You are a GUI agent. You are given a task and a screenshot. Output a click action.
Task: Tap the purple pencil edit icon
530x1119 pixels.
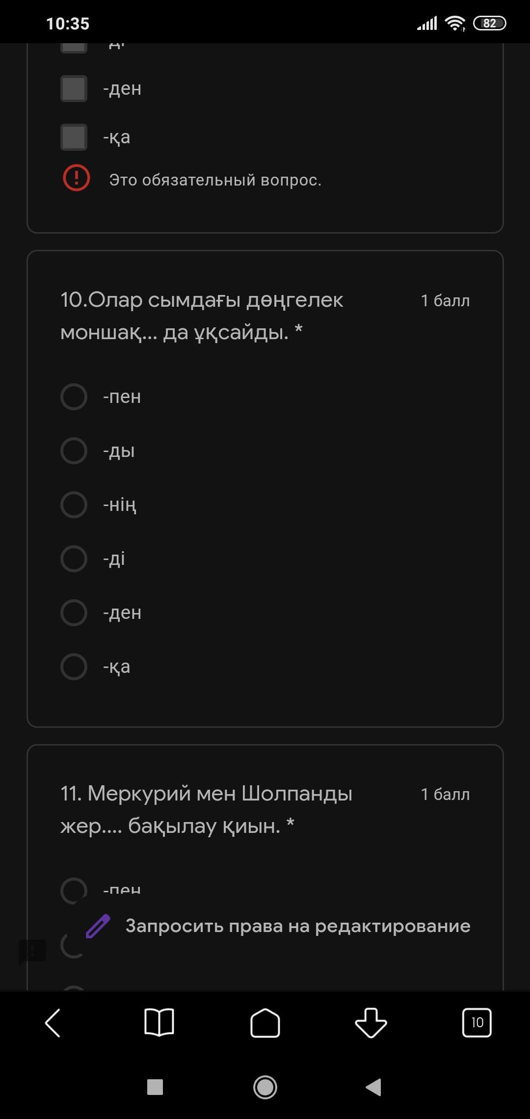(x=98, y=926)
